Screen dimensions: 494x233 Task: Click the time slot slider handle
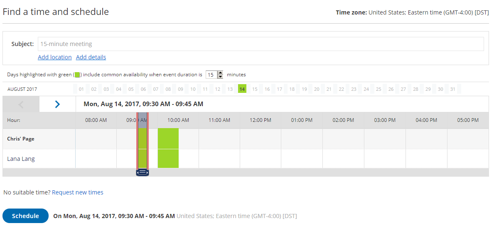click(x=143, y=172)
